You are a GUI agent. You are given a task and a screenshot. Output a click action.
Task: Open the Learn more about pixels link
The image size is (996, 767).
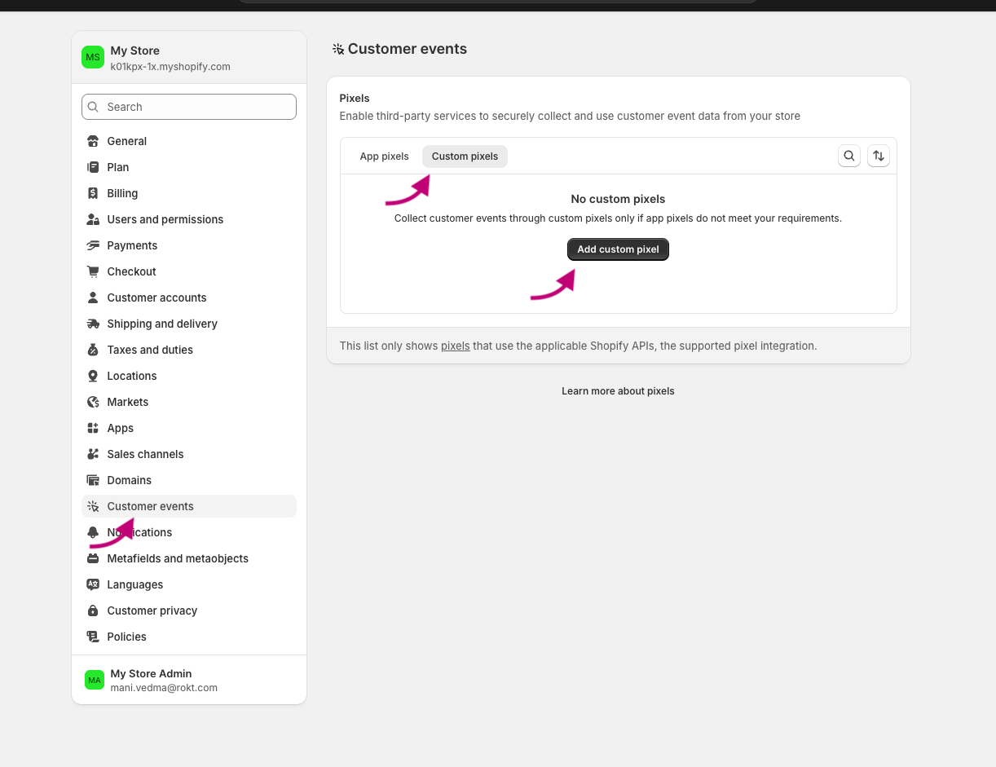(x=618, y=390)
